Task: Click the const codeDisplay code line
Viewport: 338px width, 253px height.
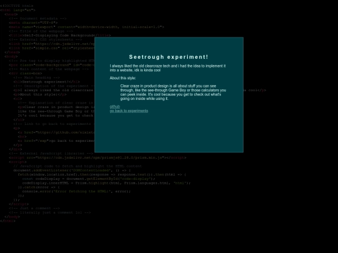Action: 89,179
